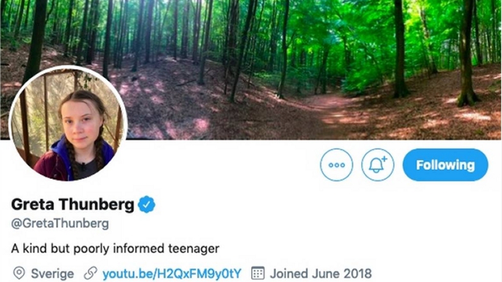
Task: Click the chain link icon
Action: [x=91, y=274]
